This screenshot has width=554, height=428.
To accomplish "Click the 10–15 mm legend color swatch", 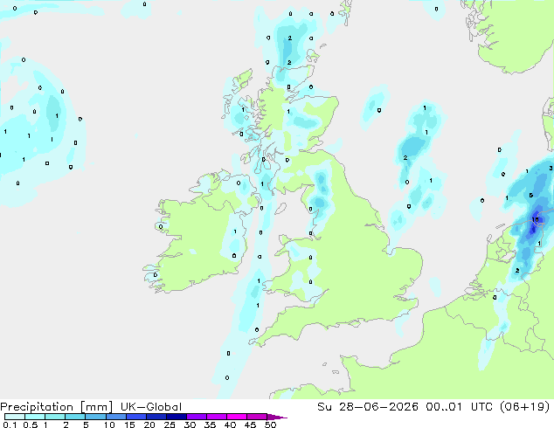I will 115,417.
